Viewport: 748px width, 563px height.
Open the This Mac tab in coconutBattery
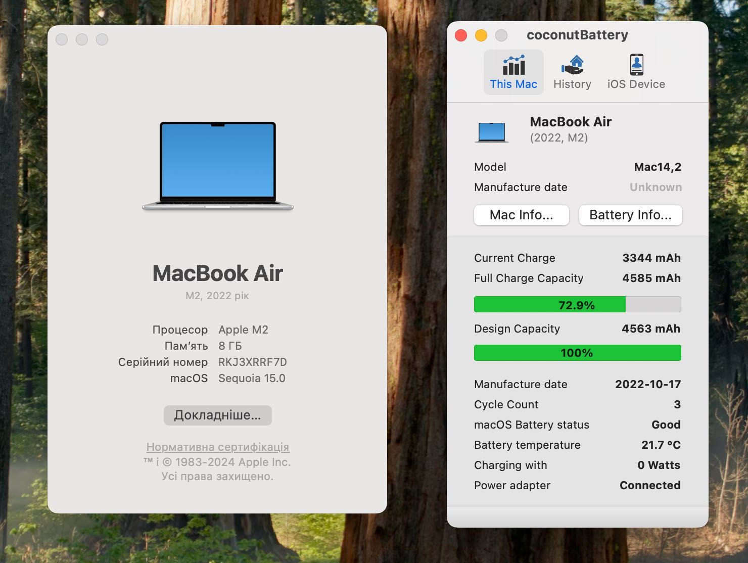(x=513, y=72)
